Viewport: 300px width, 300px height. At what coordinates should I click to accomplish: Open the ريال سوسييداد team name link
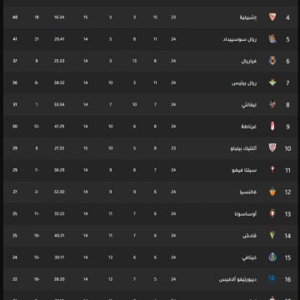pos(240,39)
